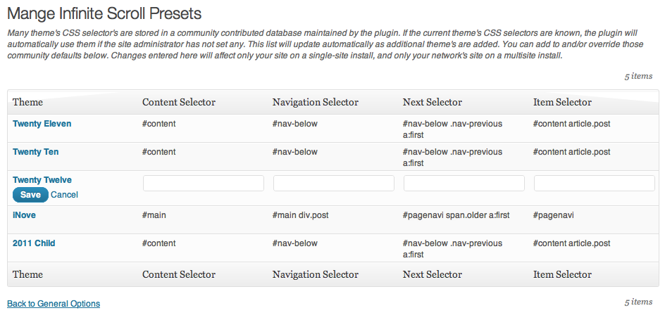Open the Twenty Eleven theme preset
665x320 pixels.
tap(42, 124)
